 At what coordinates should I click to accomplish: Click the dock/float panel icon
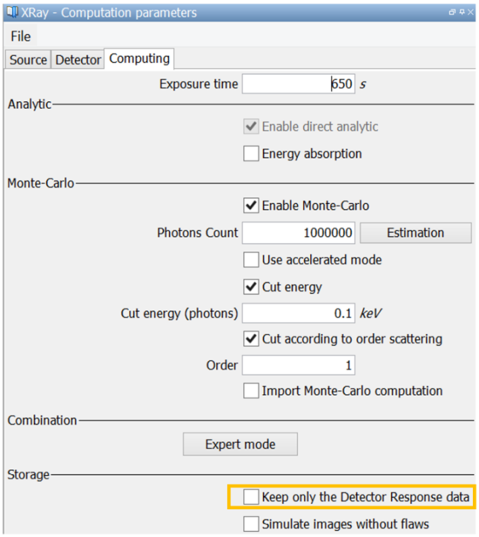click(x=453, y=12)
